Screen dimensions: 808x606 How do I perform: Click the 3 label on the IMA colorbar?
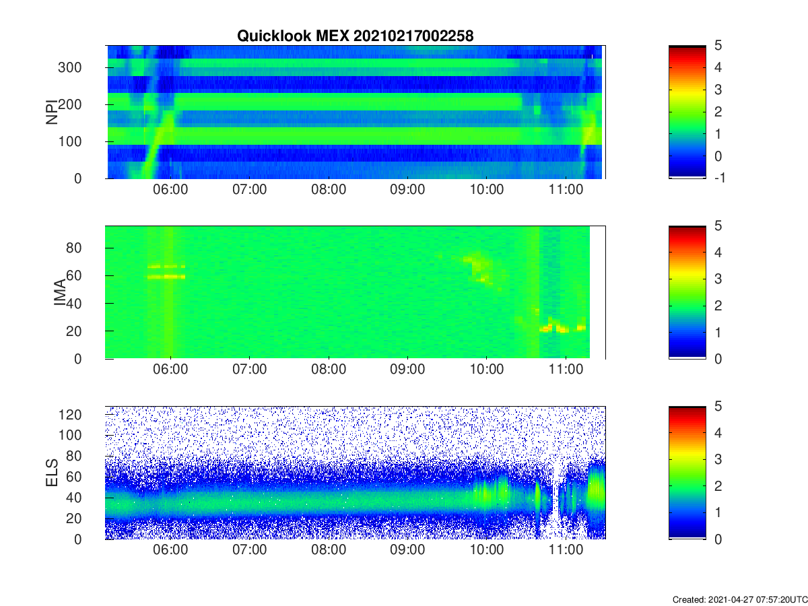[718, 279]
